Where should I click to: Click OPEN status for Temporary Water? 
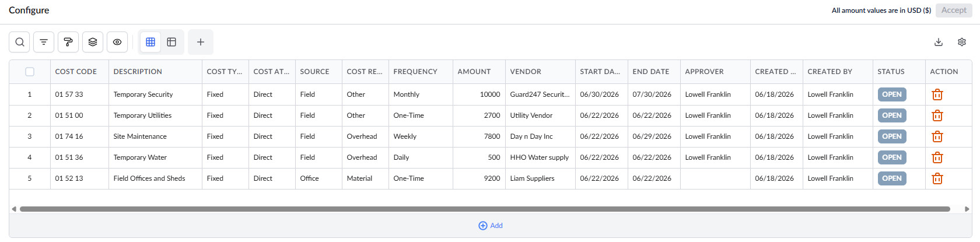[892, 157]
